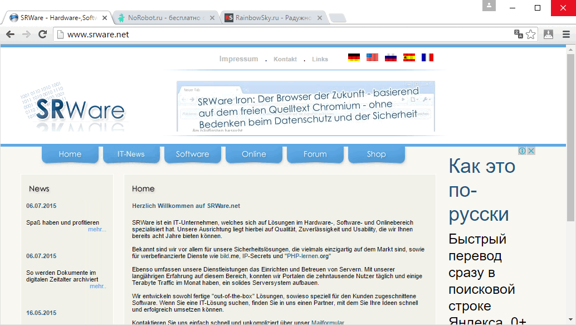Switch site language to German flag
The height and width of the screenshot is (325, 576).
point(354,57)
